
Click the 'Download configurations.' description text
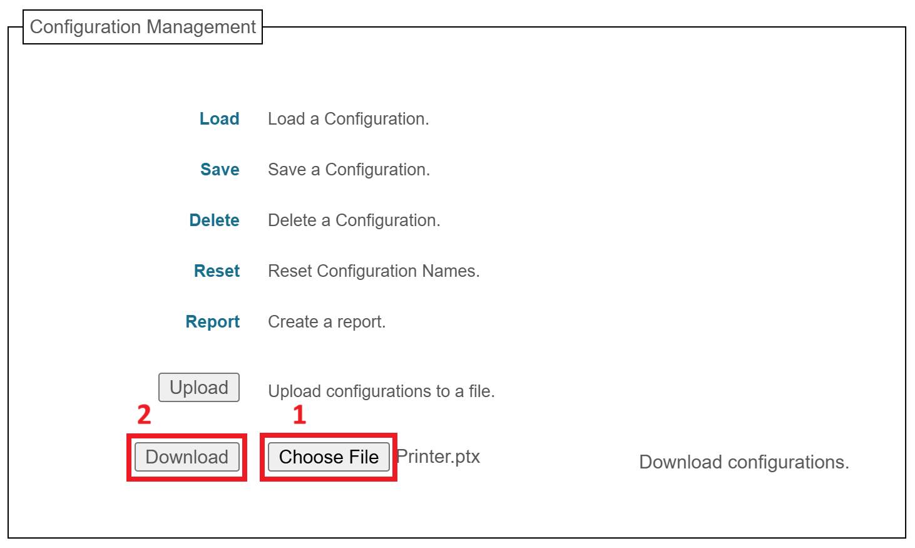(744, 462)
